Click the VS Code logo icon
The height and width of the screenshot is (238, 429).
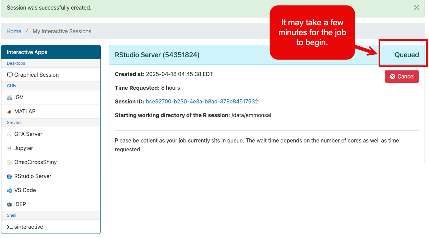(9, 191)
